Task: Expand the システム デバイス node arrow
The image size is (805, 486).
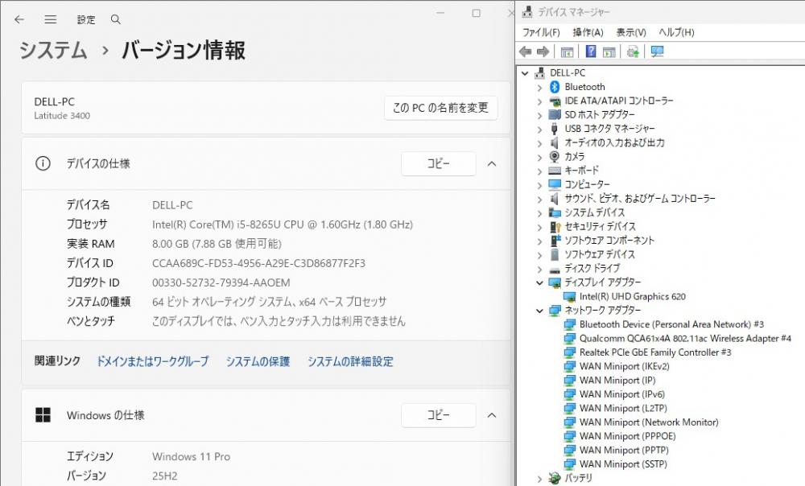Action: point(539,213)
